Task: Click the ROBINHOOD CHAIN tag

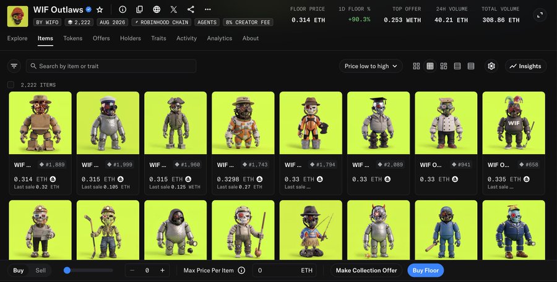Action: pos(162,22)
